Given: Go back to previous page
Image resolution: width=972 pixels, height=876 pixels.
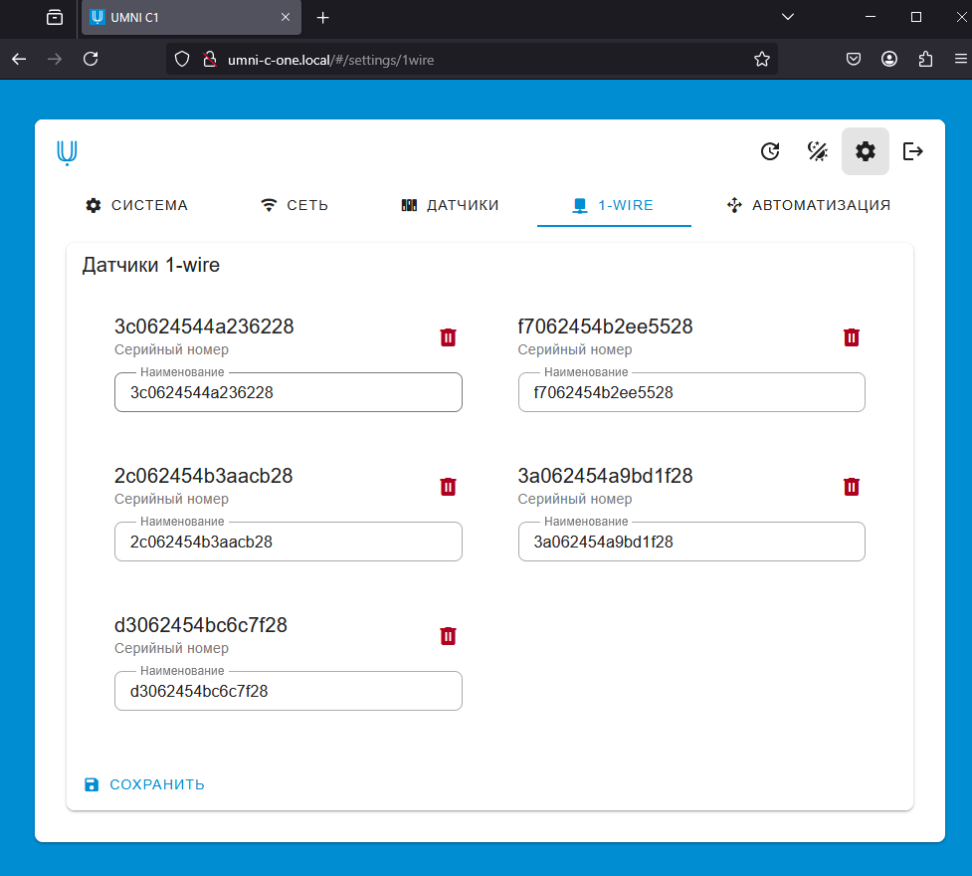Looking at the screenshot, I should click(19, 60).
